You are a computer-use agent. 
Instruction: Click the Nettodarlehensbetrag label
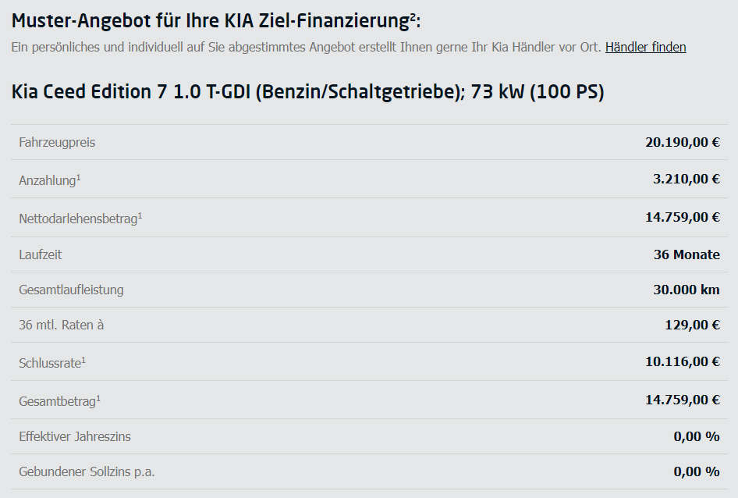click(80, 218)
